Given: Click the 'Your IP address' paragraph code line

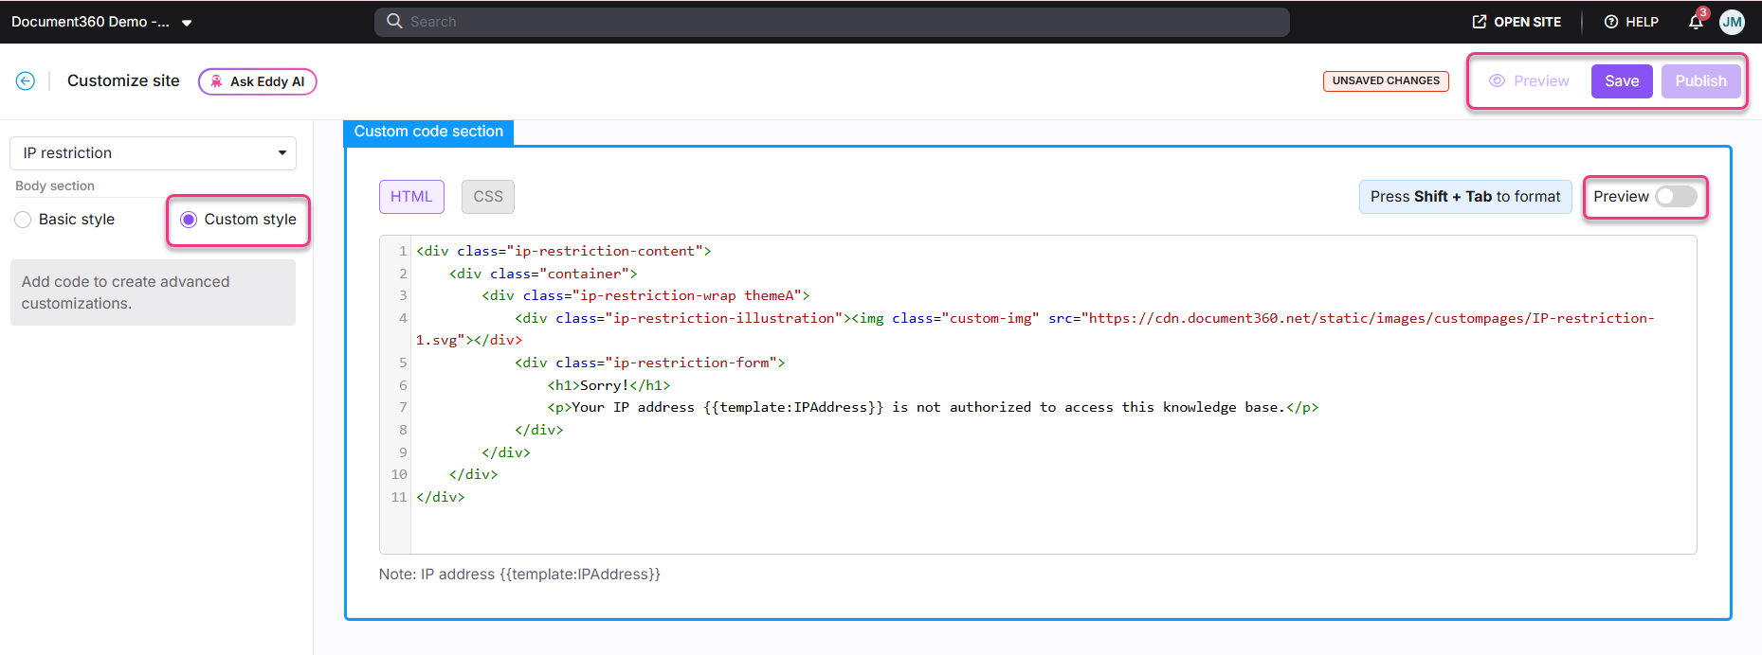Looking at the screenshot, I should click(x=933, y=408).
